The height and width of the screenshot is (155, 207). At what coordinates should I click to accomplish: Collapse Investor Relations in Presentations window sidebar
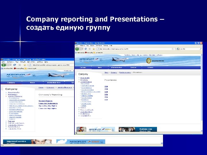(79, 82)
